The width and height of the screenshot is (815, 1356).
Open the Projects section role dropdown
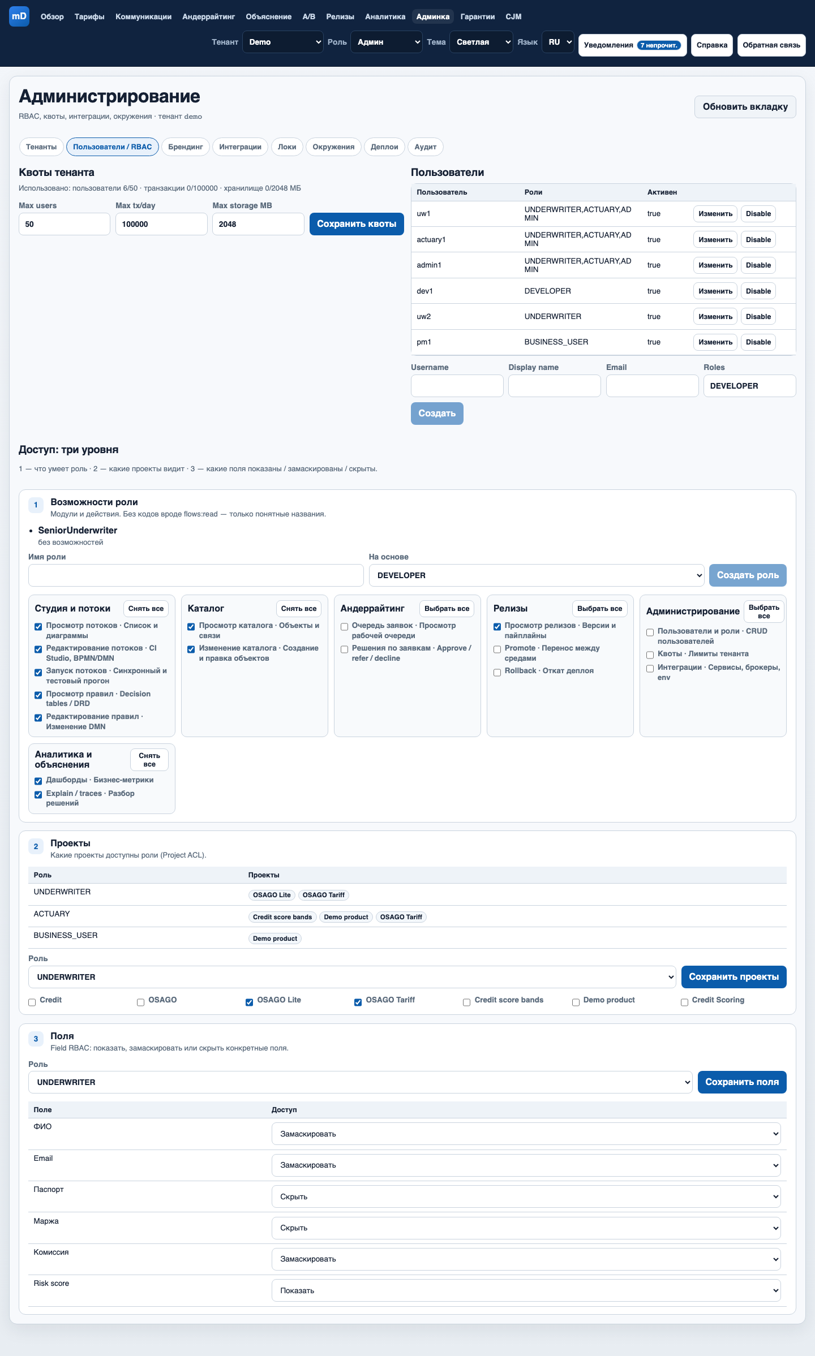[x=352, y=977]
